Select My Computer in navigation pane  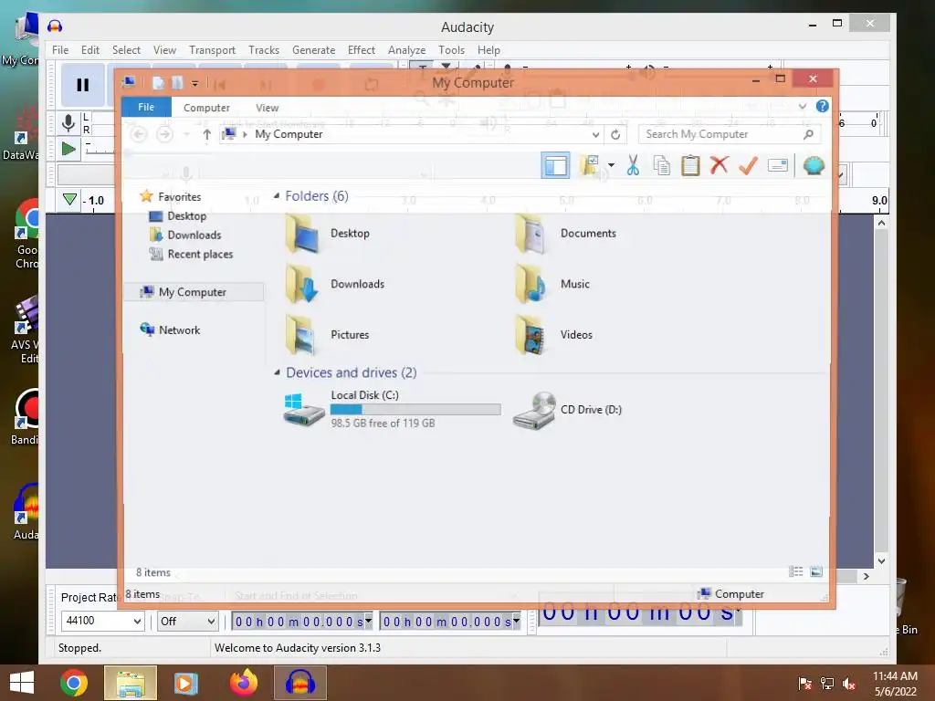(x=192, y=292)
